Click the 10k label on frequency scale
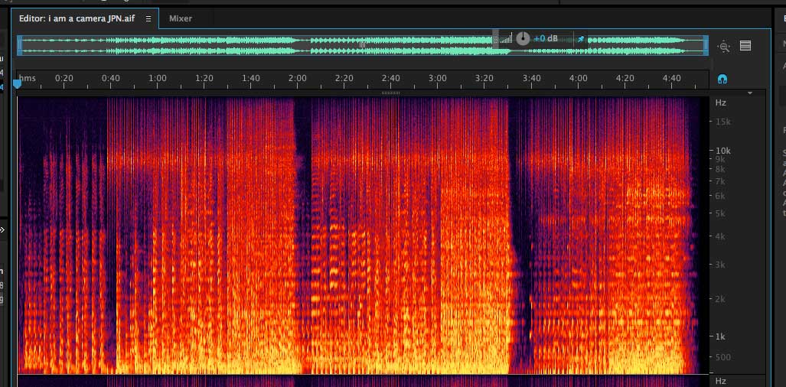Screen dimensions: 786x387 coord(722,151)
